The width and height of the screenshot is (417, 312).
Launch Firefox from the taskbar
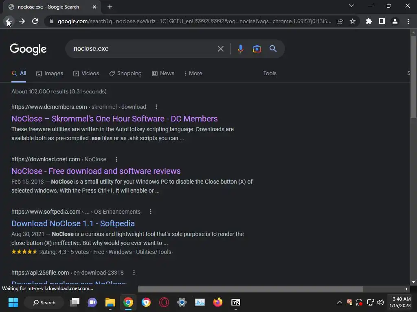(x=218, y=302)
